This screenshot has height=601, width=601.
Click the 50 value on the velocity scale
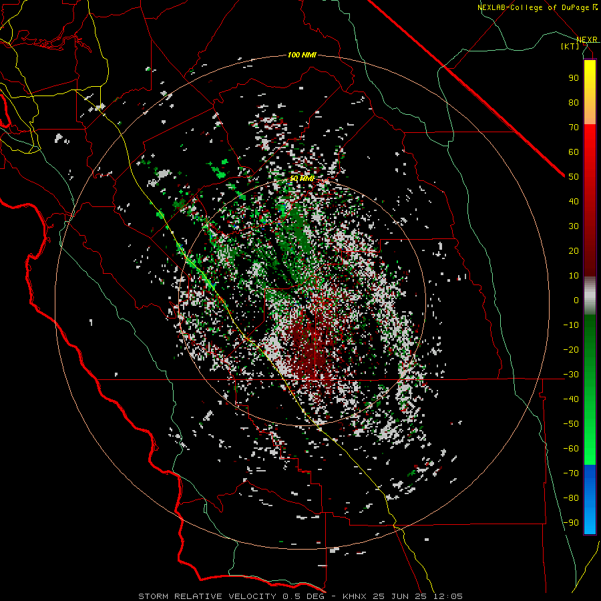[574, 177]
